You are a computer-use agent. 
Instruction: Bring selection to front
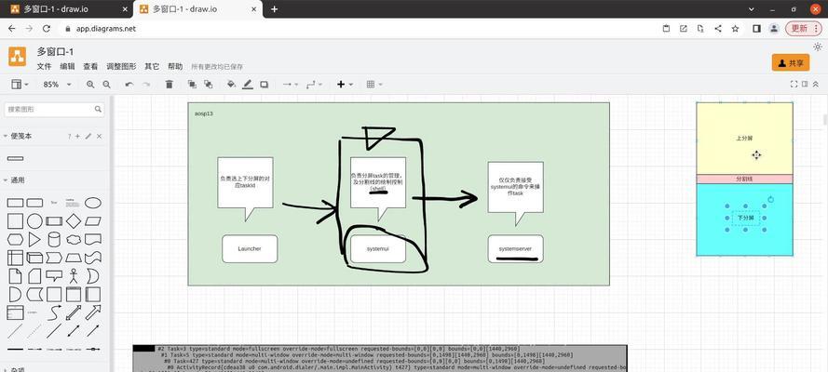(x=192, y=85)
